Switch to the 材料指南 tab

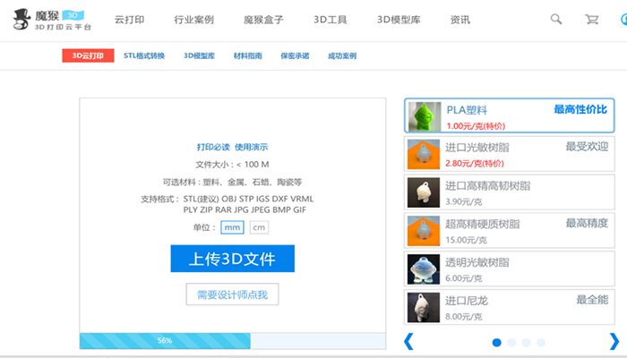click(x=247, y=55)
